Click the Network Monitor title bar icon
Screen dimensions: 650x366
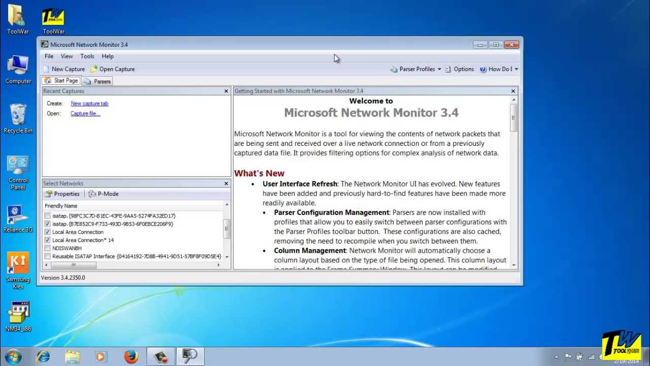click(x=45, y=45)
